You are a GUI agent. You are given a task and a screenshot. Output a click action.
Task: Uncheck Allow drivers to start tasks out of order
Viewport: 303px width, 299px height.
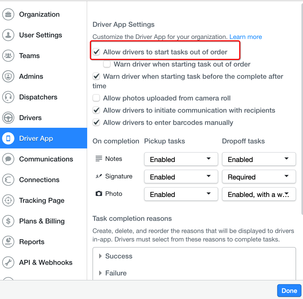[x=96, y=52]
